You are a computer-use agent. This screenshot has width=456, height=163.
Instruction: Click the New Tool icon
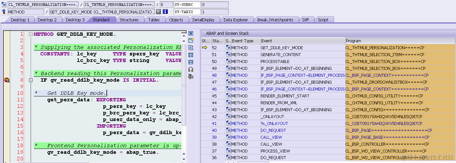pyautogui.click(x=191, y=40)
